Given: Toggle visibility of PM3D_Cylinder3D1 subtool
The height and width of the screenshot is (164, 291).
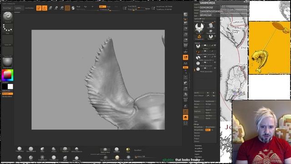Looking at the screenshot, I should [x=215, y=56].
